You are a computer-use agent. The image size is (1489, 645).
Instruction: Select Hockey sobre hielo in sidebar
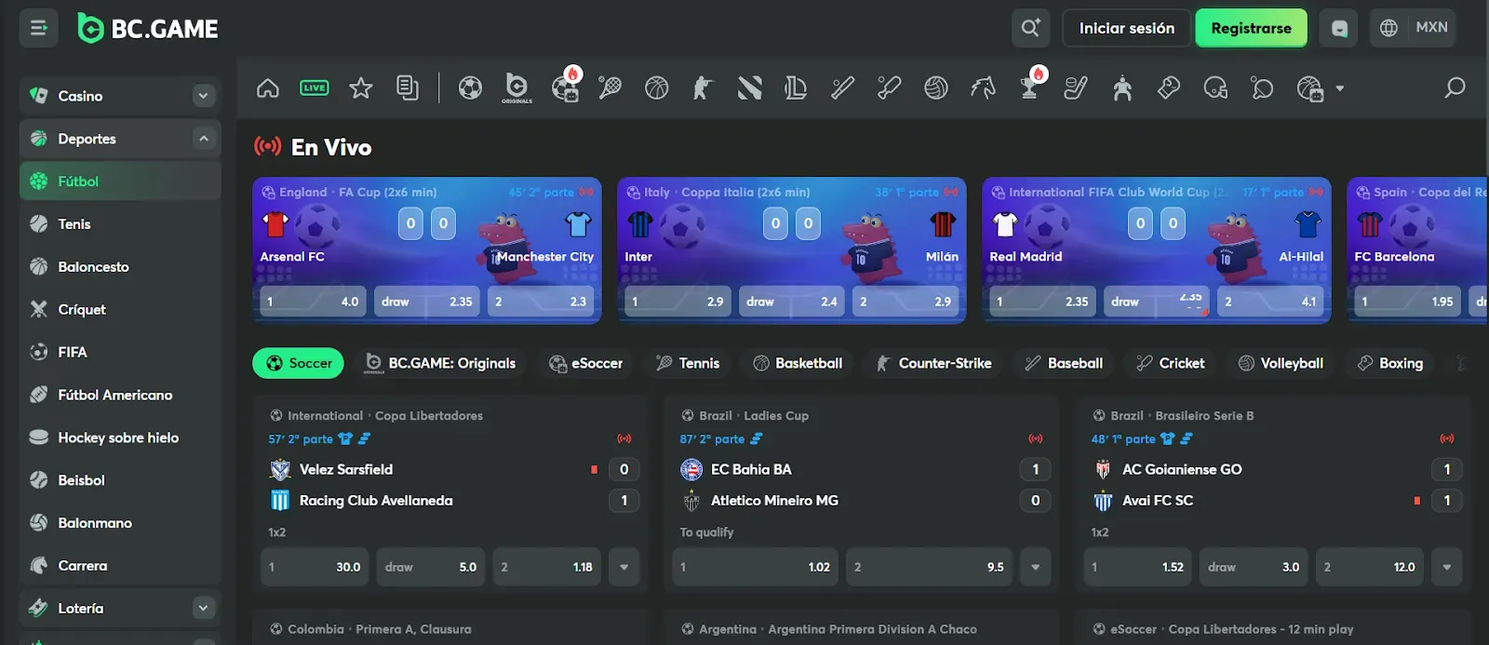(x=120, y=437)
